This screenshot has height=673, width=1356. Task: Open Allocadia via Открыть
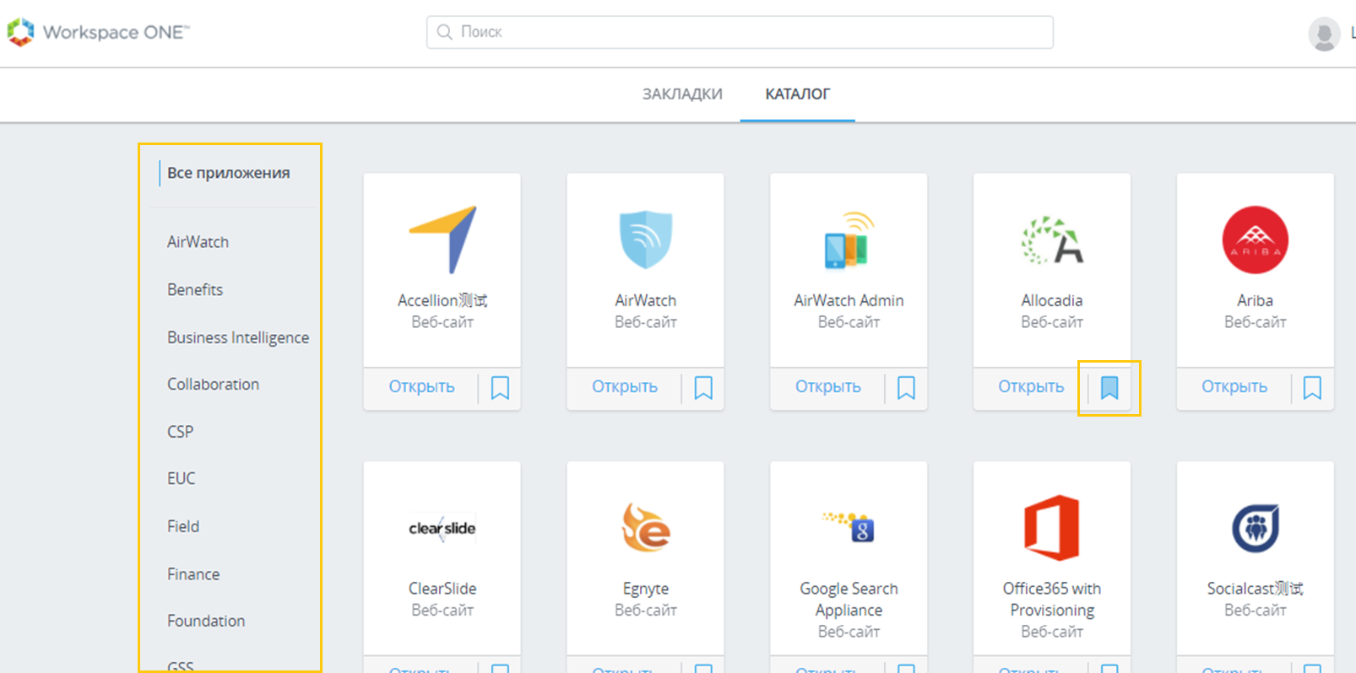tap(1031, 386)
